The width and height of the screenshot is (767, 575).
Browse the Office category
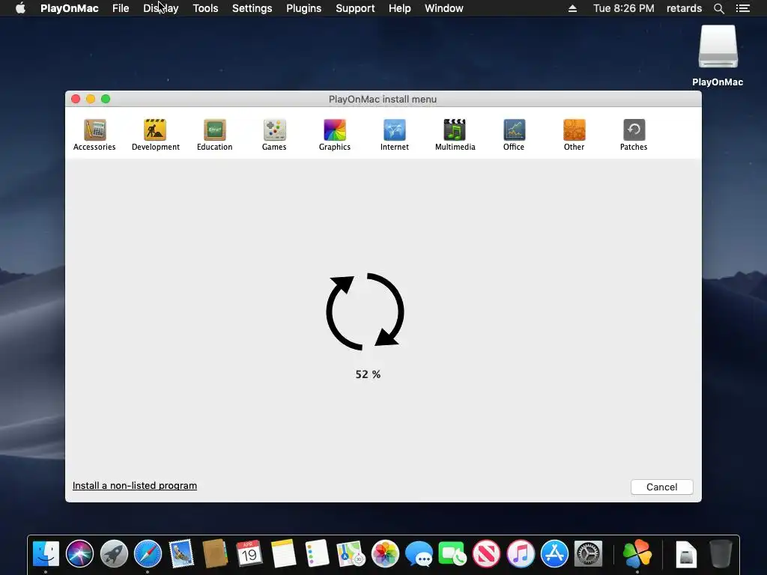[514, 135]
